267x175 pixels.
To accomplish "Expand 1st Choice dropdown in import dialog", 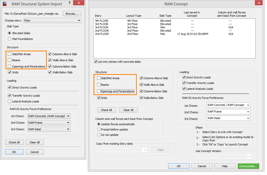I will (x=49, y=116).
